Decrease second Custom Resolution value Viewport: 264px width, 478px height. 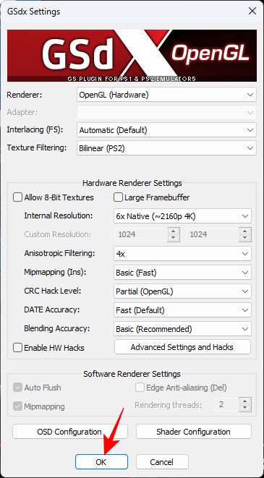click(244, 238)
